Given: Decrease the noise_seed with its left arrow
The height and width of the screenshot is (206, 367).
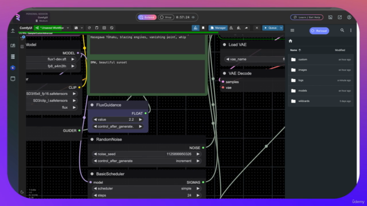Looking at the screenshot, I should point(95,154).
